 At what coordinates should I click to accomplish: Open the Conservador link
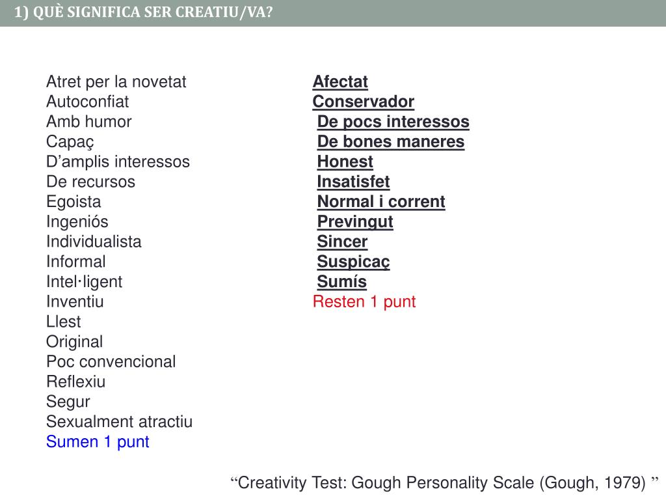tap(363, 102)
